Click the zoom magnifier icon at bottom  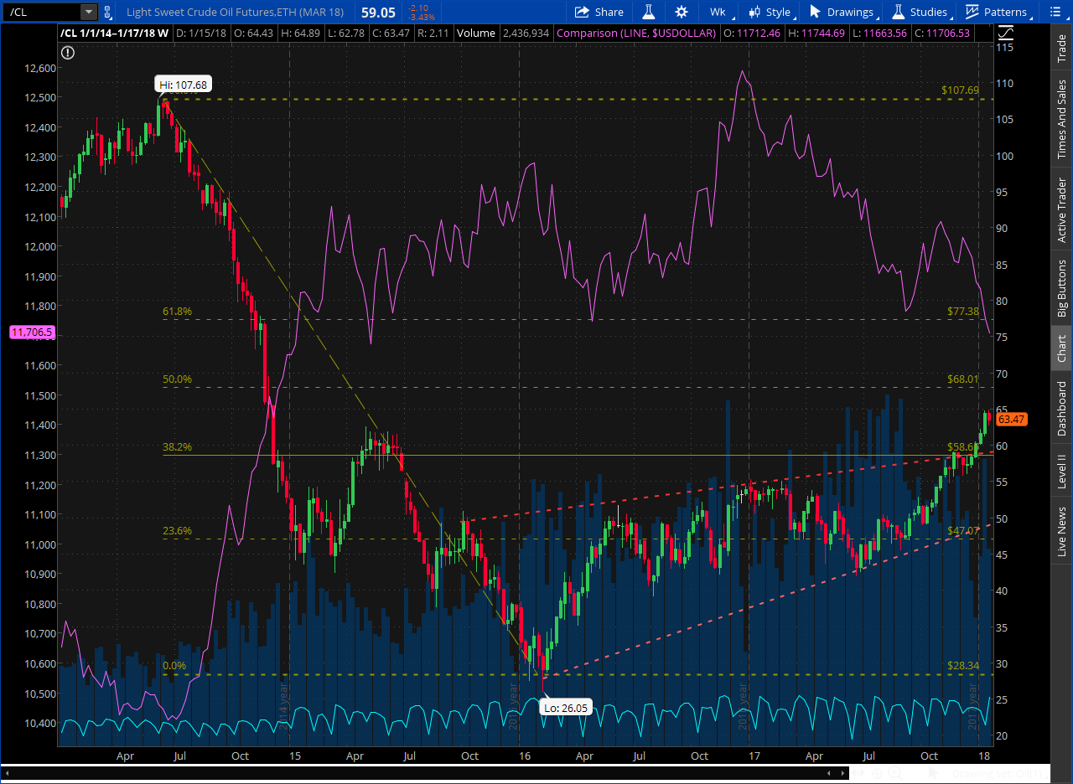pyautogui.click(x=895, y=773)
